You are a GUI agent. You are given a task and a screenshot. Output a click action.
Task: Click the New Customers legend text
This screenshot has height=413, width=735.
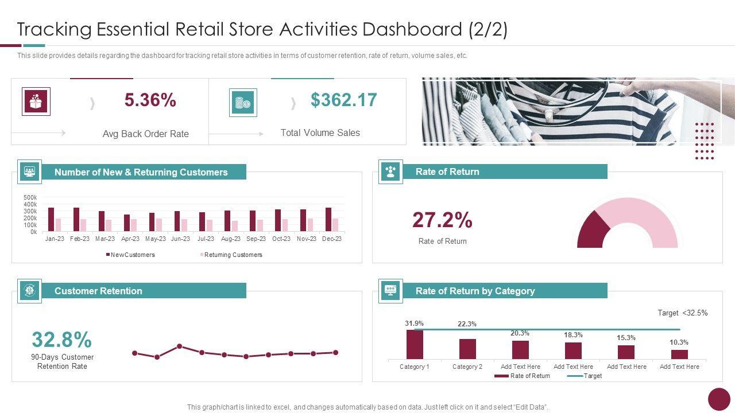[133, 255]
